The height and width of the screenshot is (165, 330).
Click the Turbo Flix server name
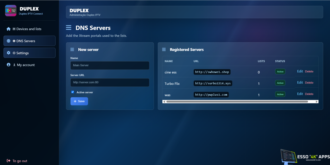point(172,84)
